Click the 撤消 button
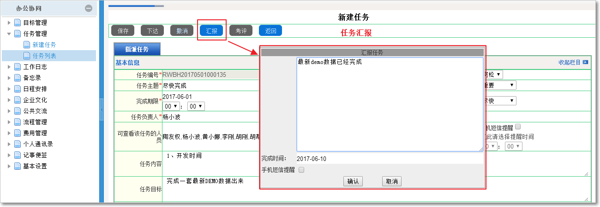The width and height of the screenshot is (600, 207). (182, 31)
